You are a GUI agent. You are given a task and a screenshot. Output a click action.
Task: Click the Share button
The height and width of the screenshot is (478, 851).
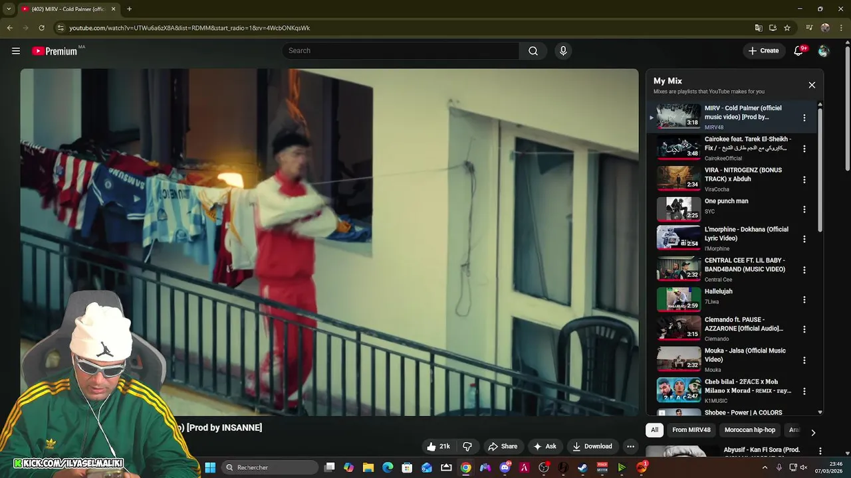coord(502,446)
